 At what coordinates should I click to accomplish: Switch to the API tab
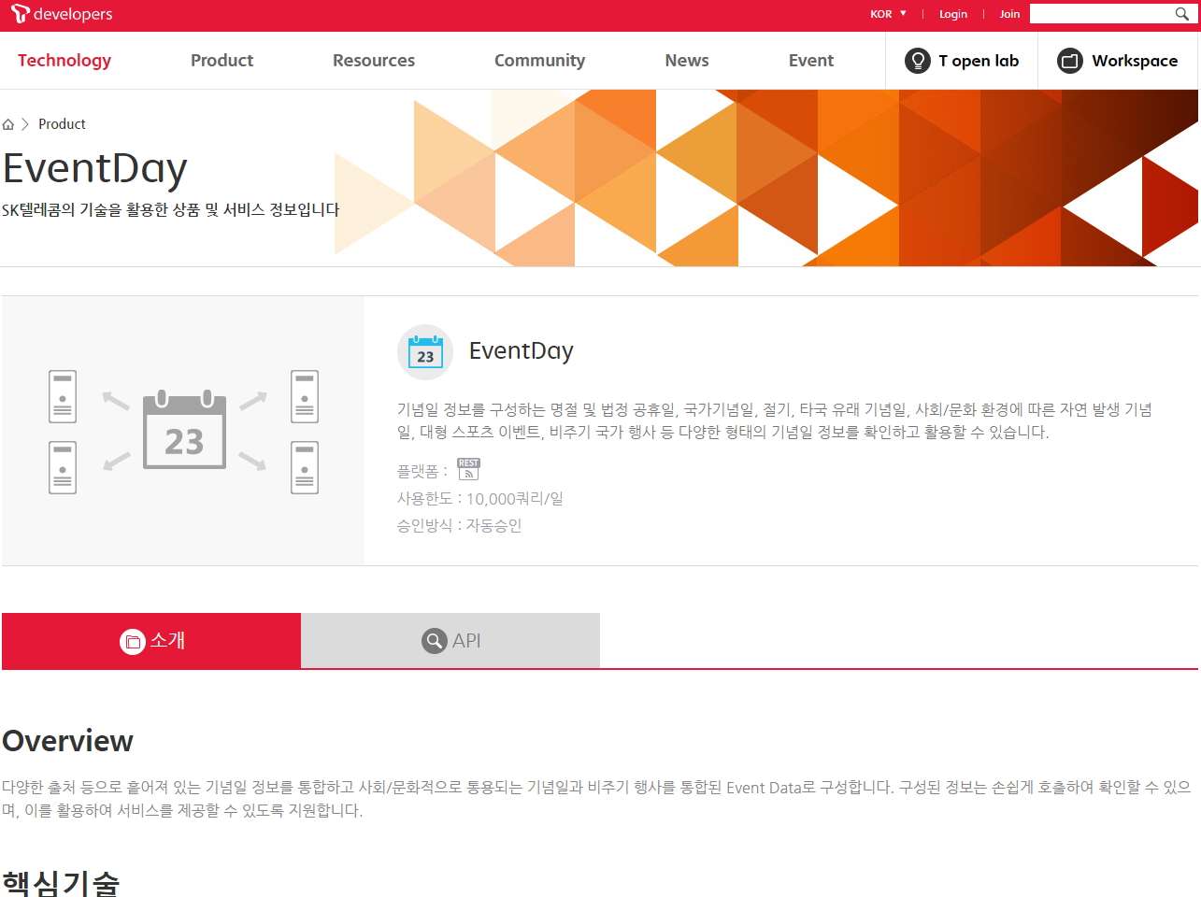pyautogui.click(x=450, y=641)
